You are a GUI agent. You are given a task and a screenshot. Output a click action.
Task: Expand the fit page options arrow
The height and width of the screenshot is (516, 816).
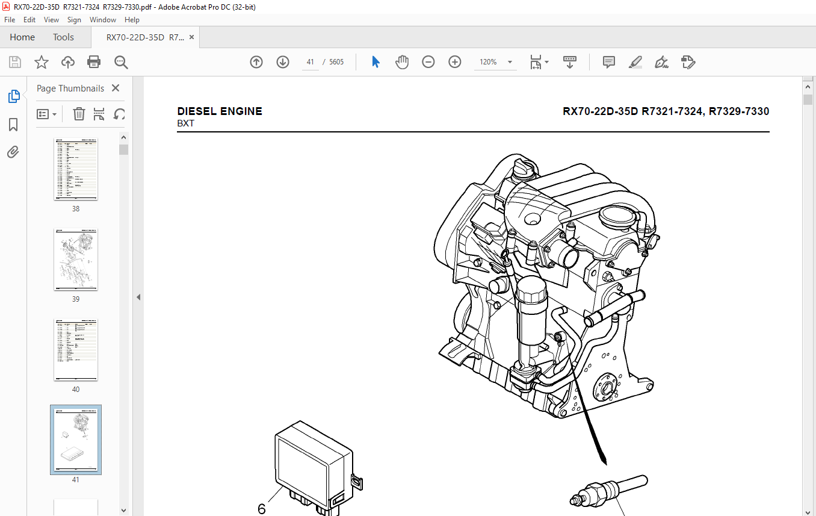[x=547, y=62]
